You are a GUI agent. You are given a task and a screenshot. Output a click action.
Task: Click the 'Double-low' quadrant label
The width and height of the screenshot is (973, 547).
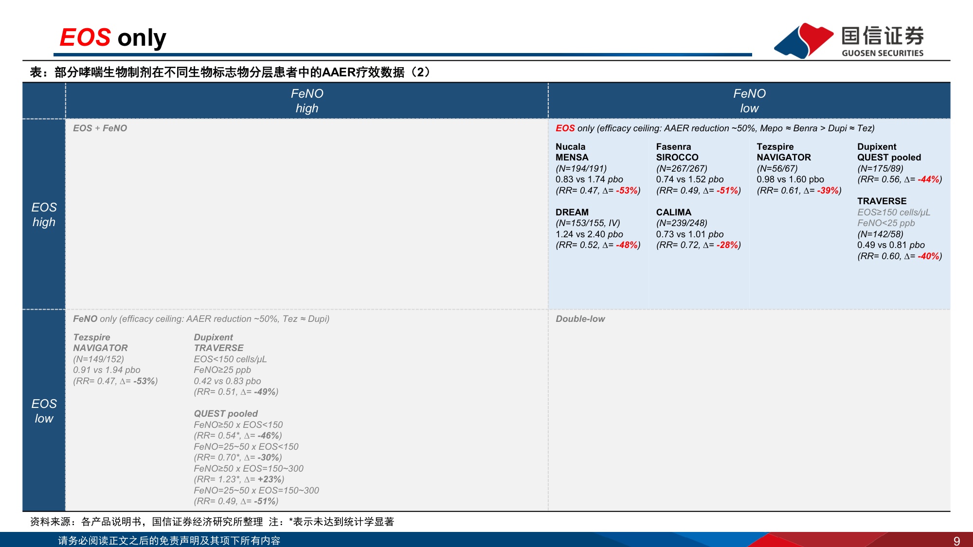[x=580, y=319]
